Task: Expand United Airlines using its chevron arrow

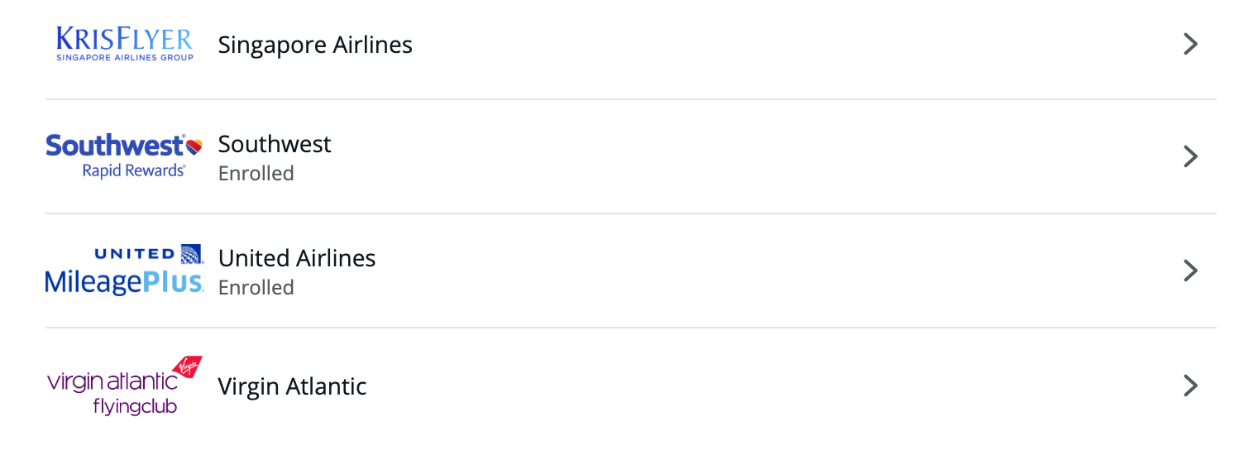Action: [x=1190, y=271]
